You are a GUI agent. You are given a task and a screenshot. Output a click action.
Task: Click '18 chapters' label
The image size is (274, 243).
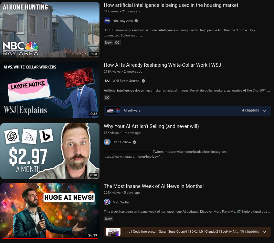250,232
